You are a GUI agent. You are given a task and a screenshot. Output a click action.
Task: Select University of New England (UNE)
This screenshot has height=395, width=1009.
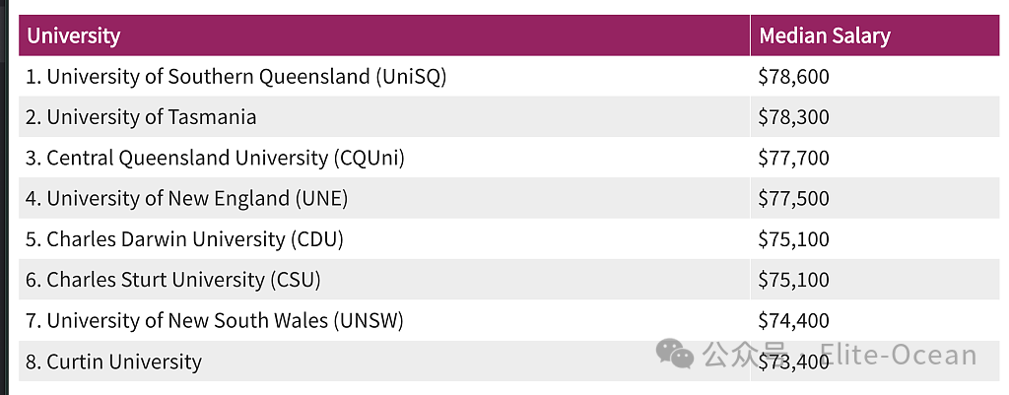click(x=187, y=198)
